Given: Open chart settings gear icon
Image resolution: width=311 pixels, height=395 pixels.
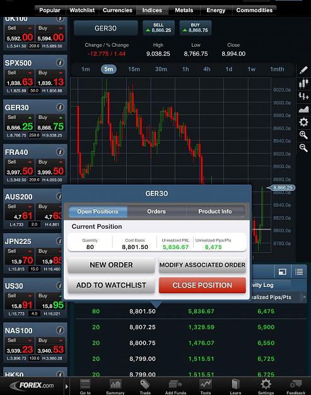Looking at the screenshot, I should point(303,122).
